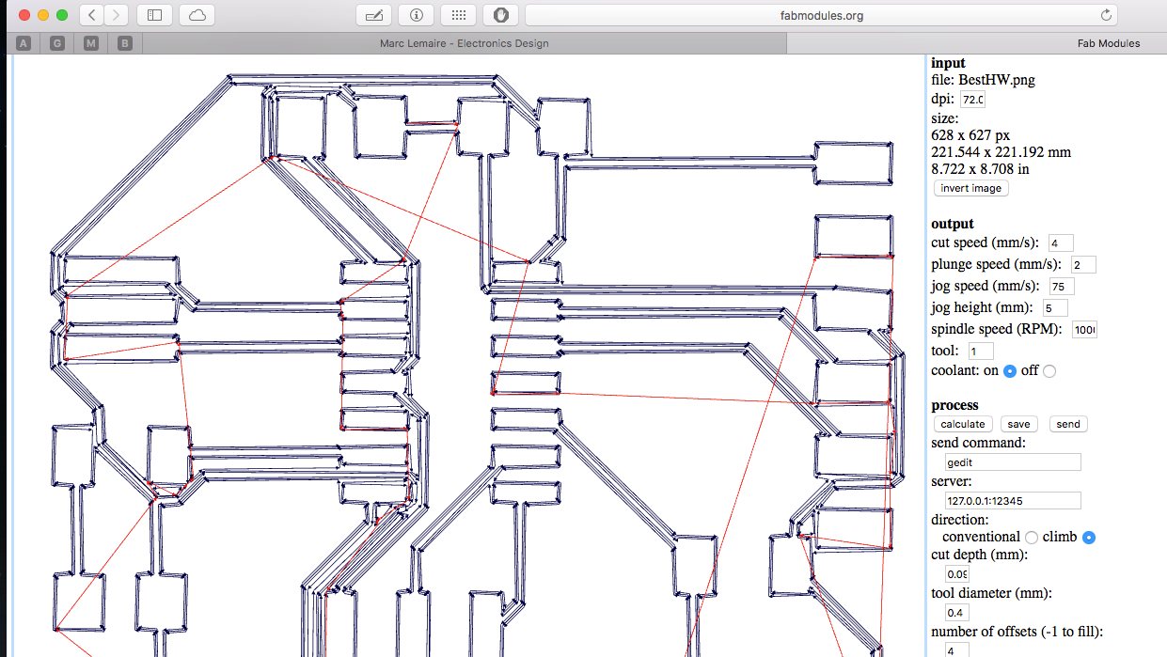Click the dpi input field
The image size is (1167, 657).
point(971,99)
